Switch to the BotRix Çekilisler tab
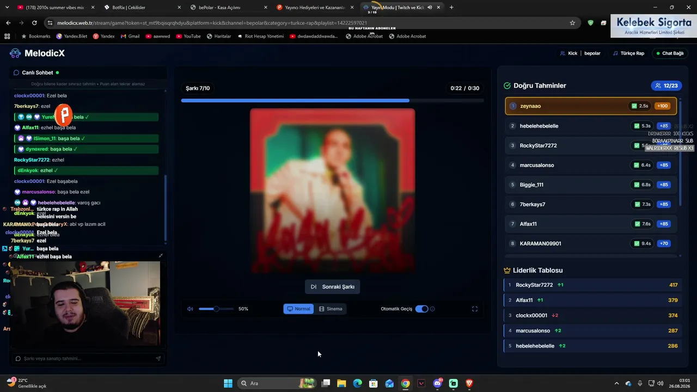This screenshot has width=697, height=392. [142, 8]
